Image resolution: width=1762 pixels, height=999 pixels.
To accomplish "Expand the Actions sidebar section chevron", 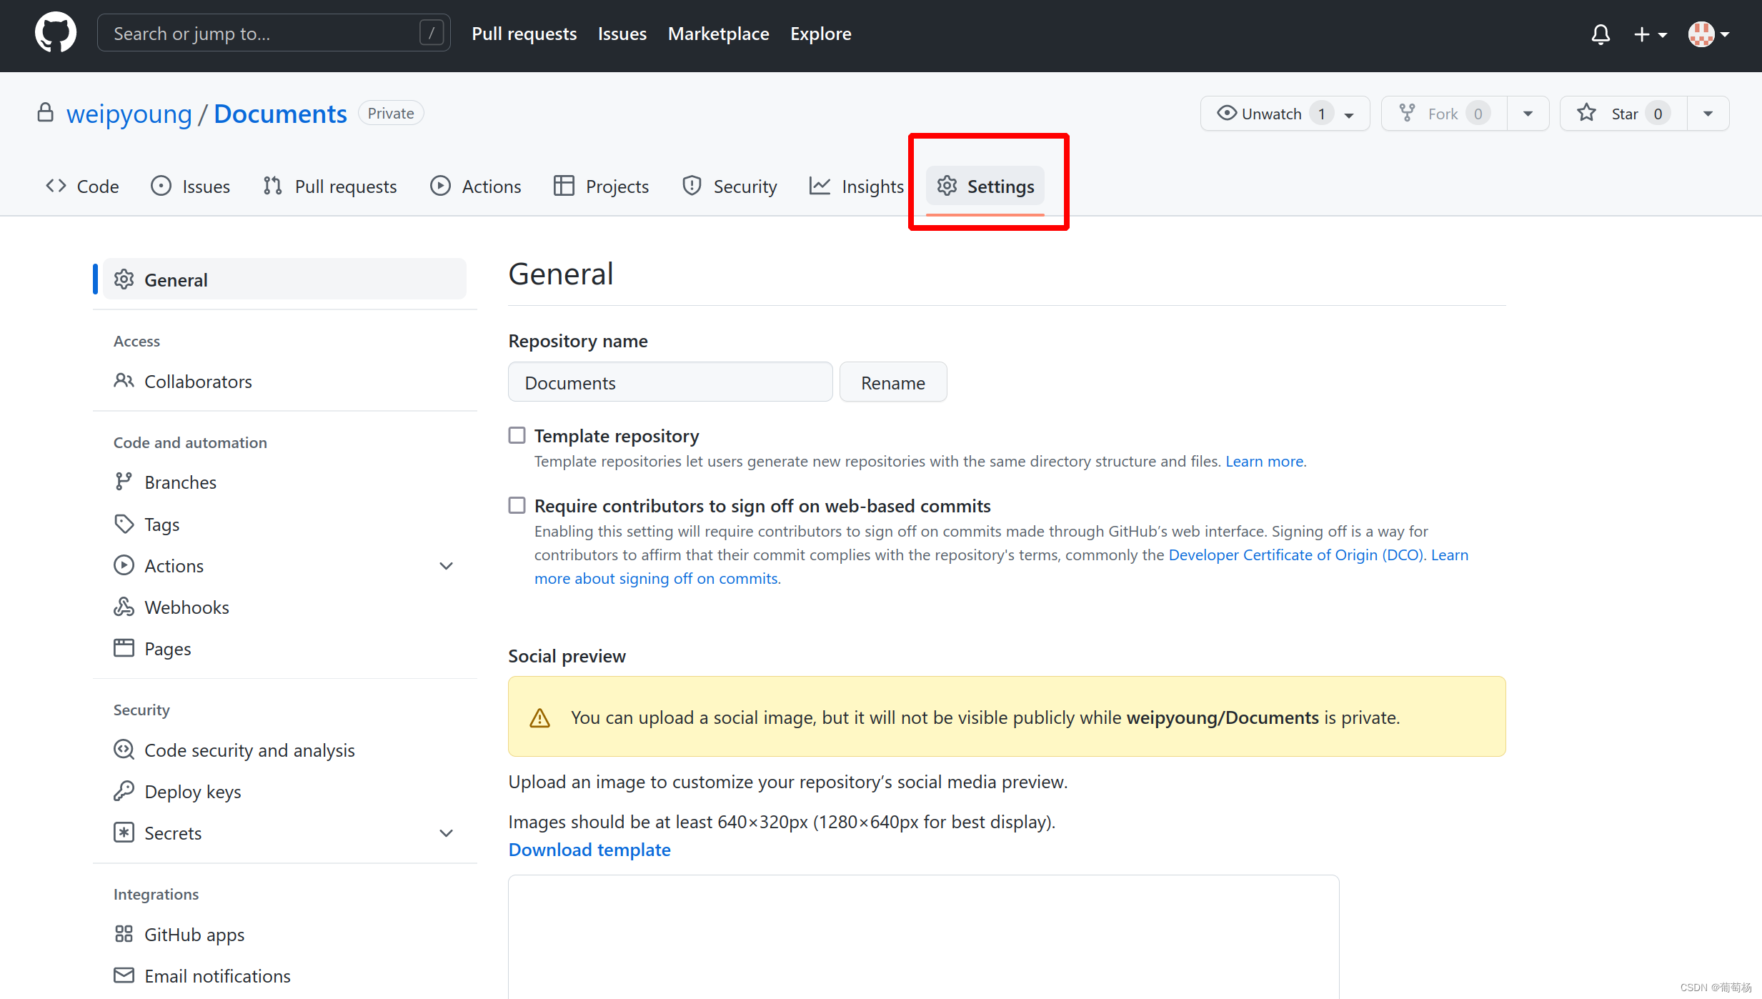I will click(447, 566).
